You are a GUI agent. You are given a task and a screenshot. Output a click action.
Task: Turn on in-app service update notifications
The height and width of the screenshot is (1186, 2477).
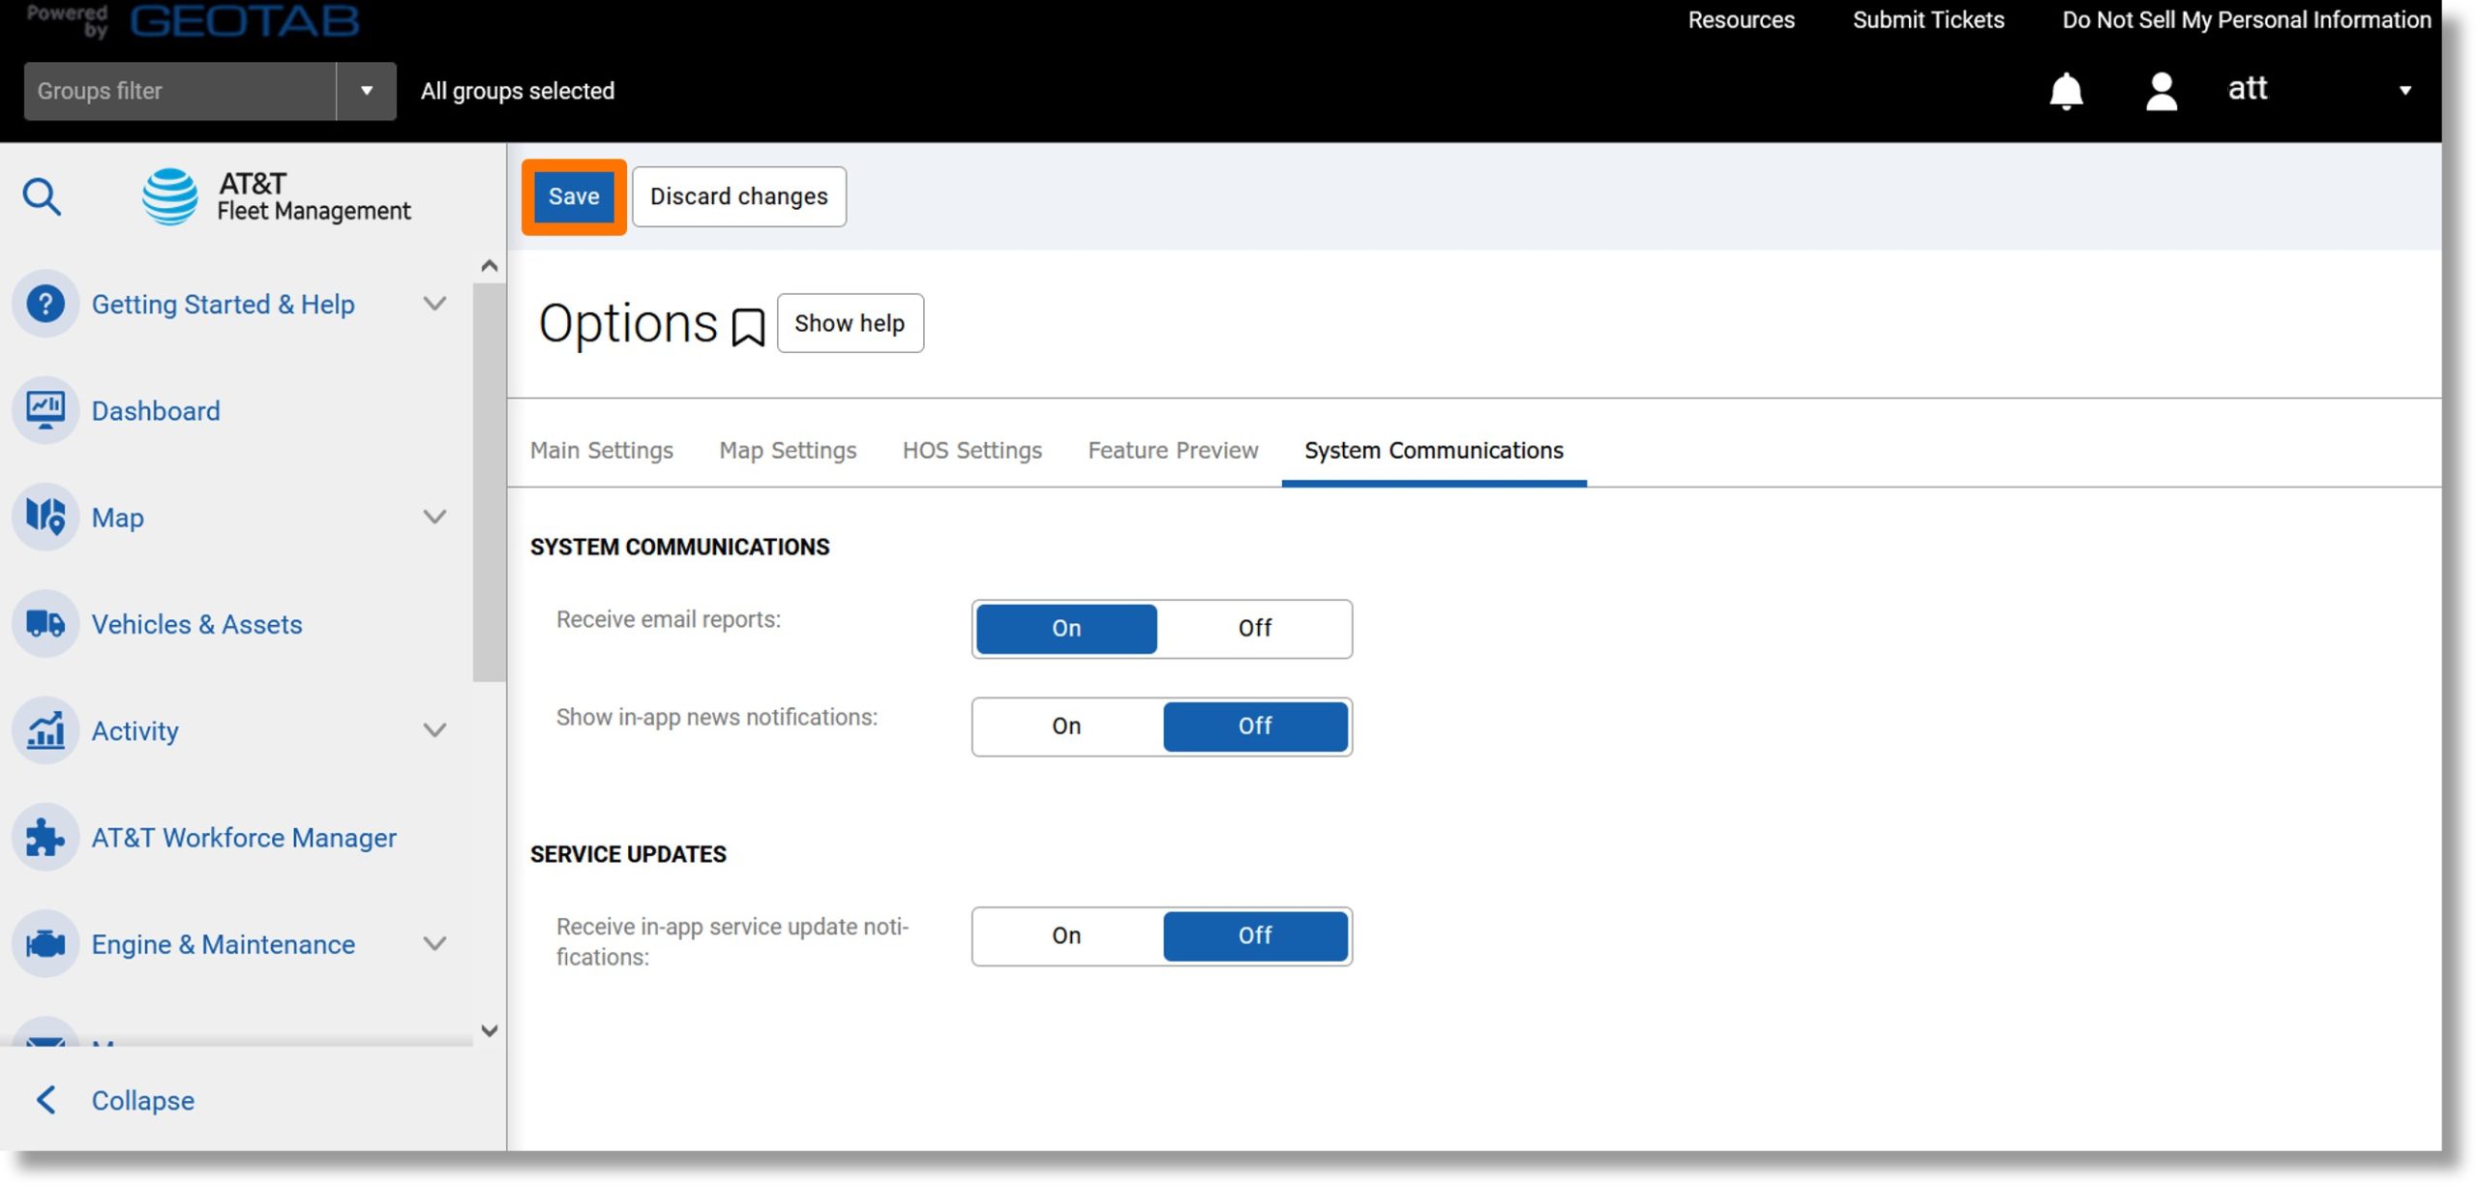pos(1066,935)
